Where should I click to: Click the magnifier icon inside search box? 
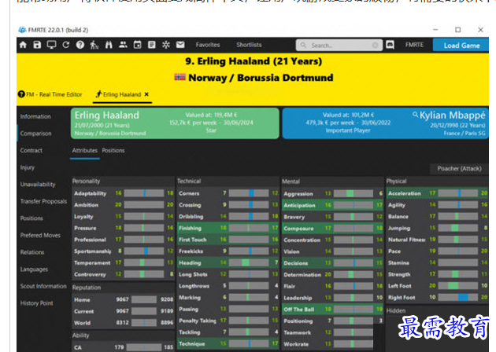pyautogui.click(x=303, y=45)
